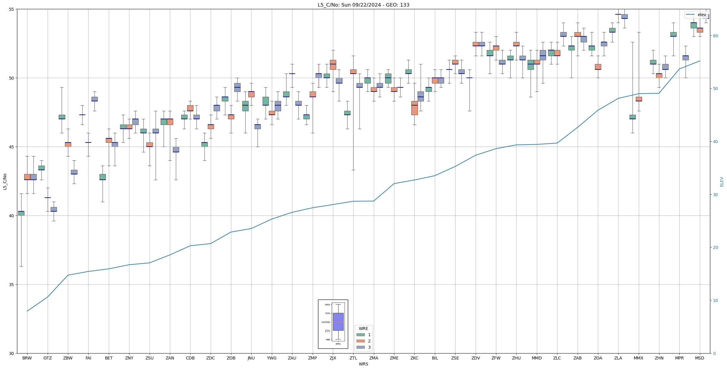Click the WRS x-axis label
This screenshot has height=369, width=727.
363,364
